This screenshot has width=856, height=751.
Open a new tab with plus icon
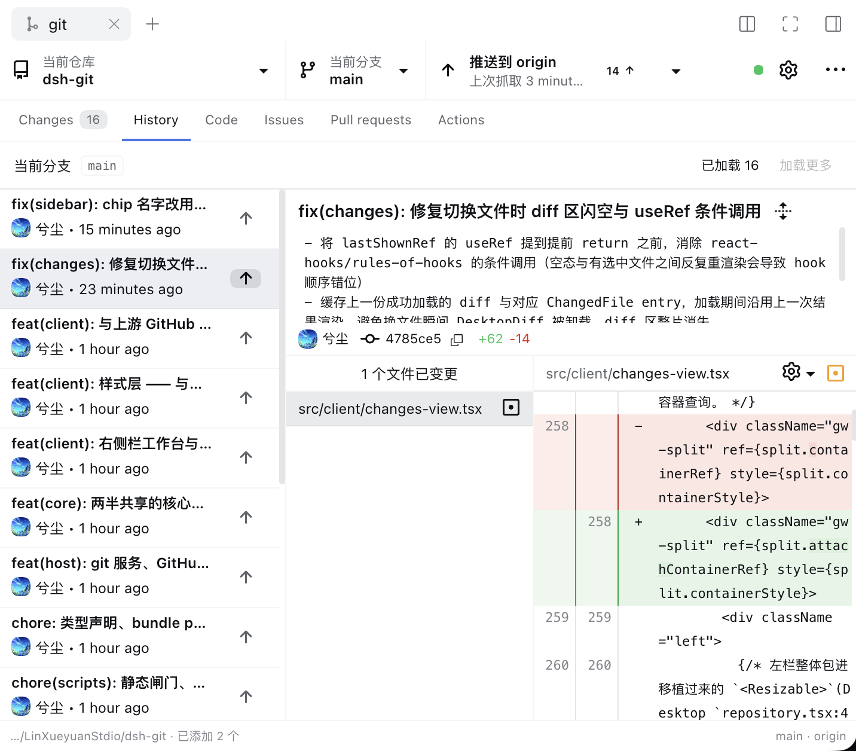[x=152, y=24]
